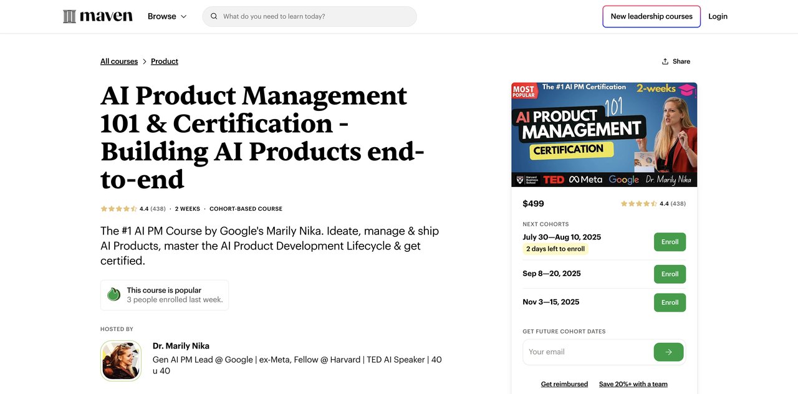The image size is (798, 394).
Task: Open the Browse dropdown menu
Action: pyautogui.click(x=167, y=16)
